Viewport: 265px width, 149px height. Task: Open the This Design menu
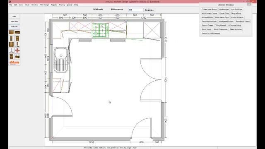[x=44, y=5]
